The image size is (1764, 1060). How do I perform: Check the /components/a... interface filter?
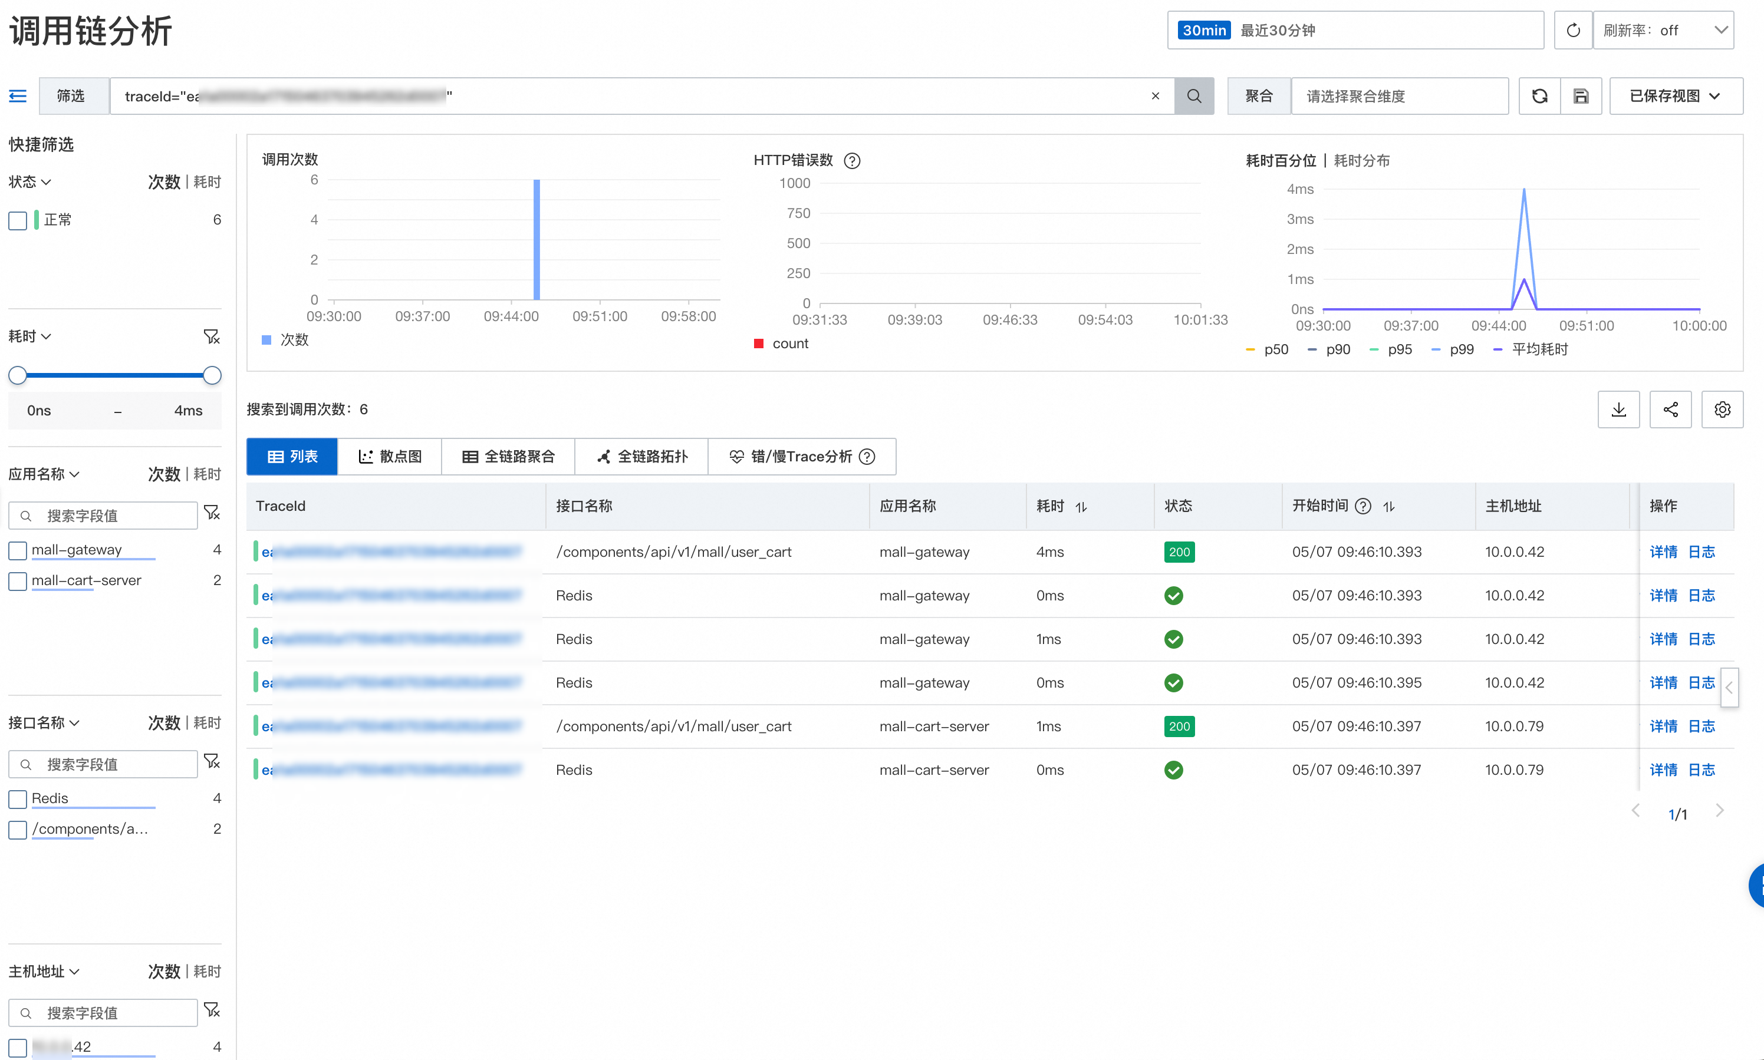[18, 829]
